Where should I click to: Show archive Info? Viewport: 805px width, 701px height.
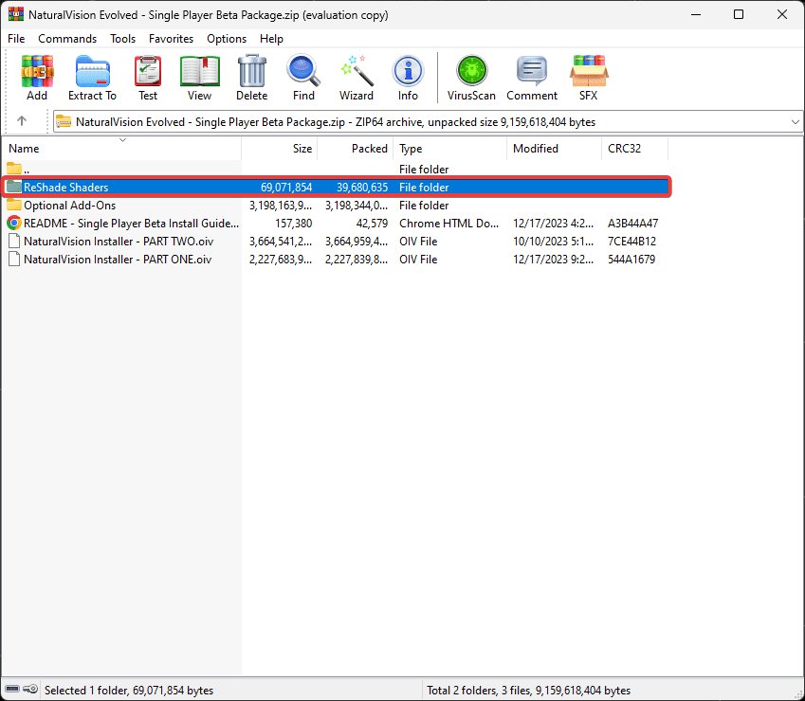click(x=408, y=78)
